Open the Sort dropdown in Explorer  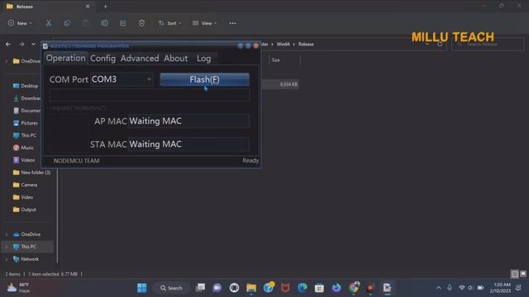[x=170, y=23]
